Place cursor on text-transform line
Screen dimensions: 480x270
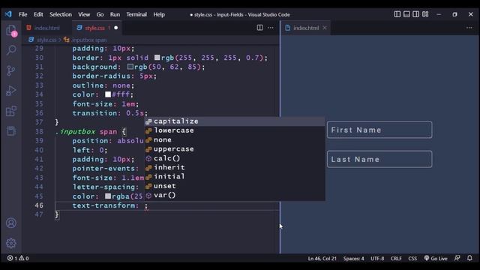coord(166,205)
